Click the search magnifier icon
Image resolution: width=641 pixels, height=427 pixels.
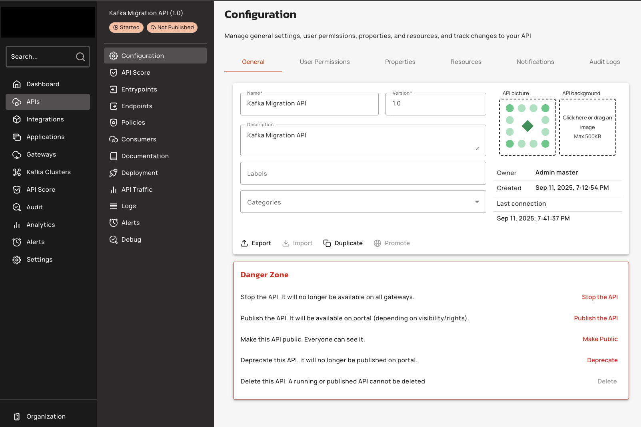(80, 57)
